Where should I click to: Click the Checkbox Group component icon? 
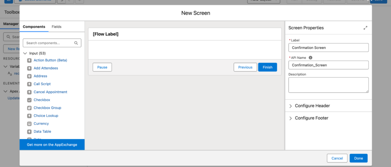(x=29, y=108)
